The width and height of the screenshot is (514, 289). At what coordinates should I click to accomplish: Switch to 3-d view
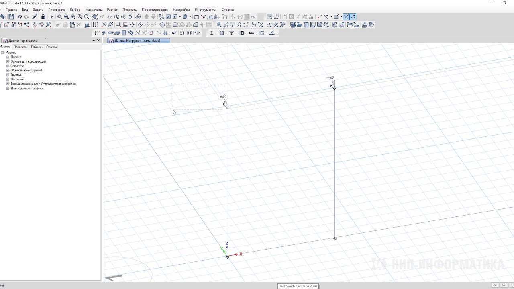110,17
